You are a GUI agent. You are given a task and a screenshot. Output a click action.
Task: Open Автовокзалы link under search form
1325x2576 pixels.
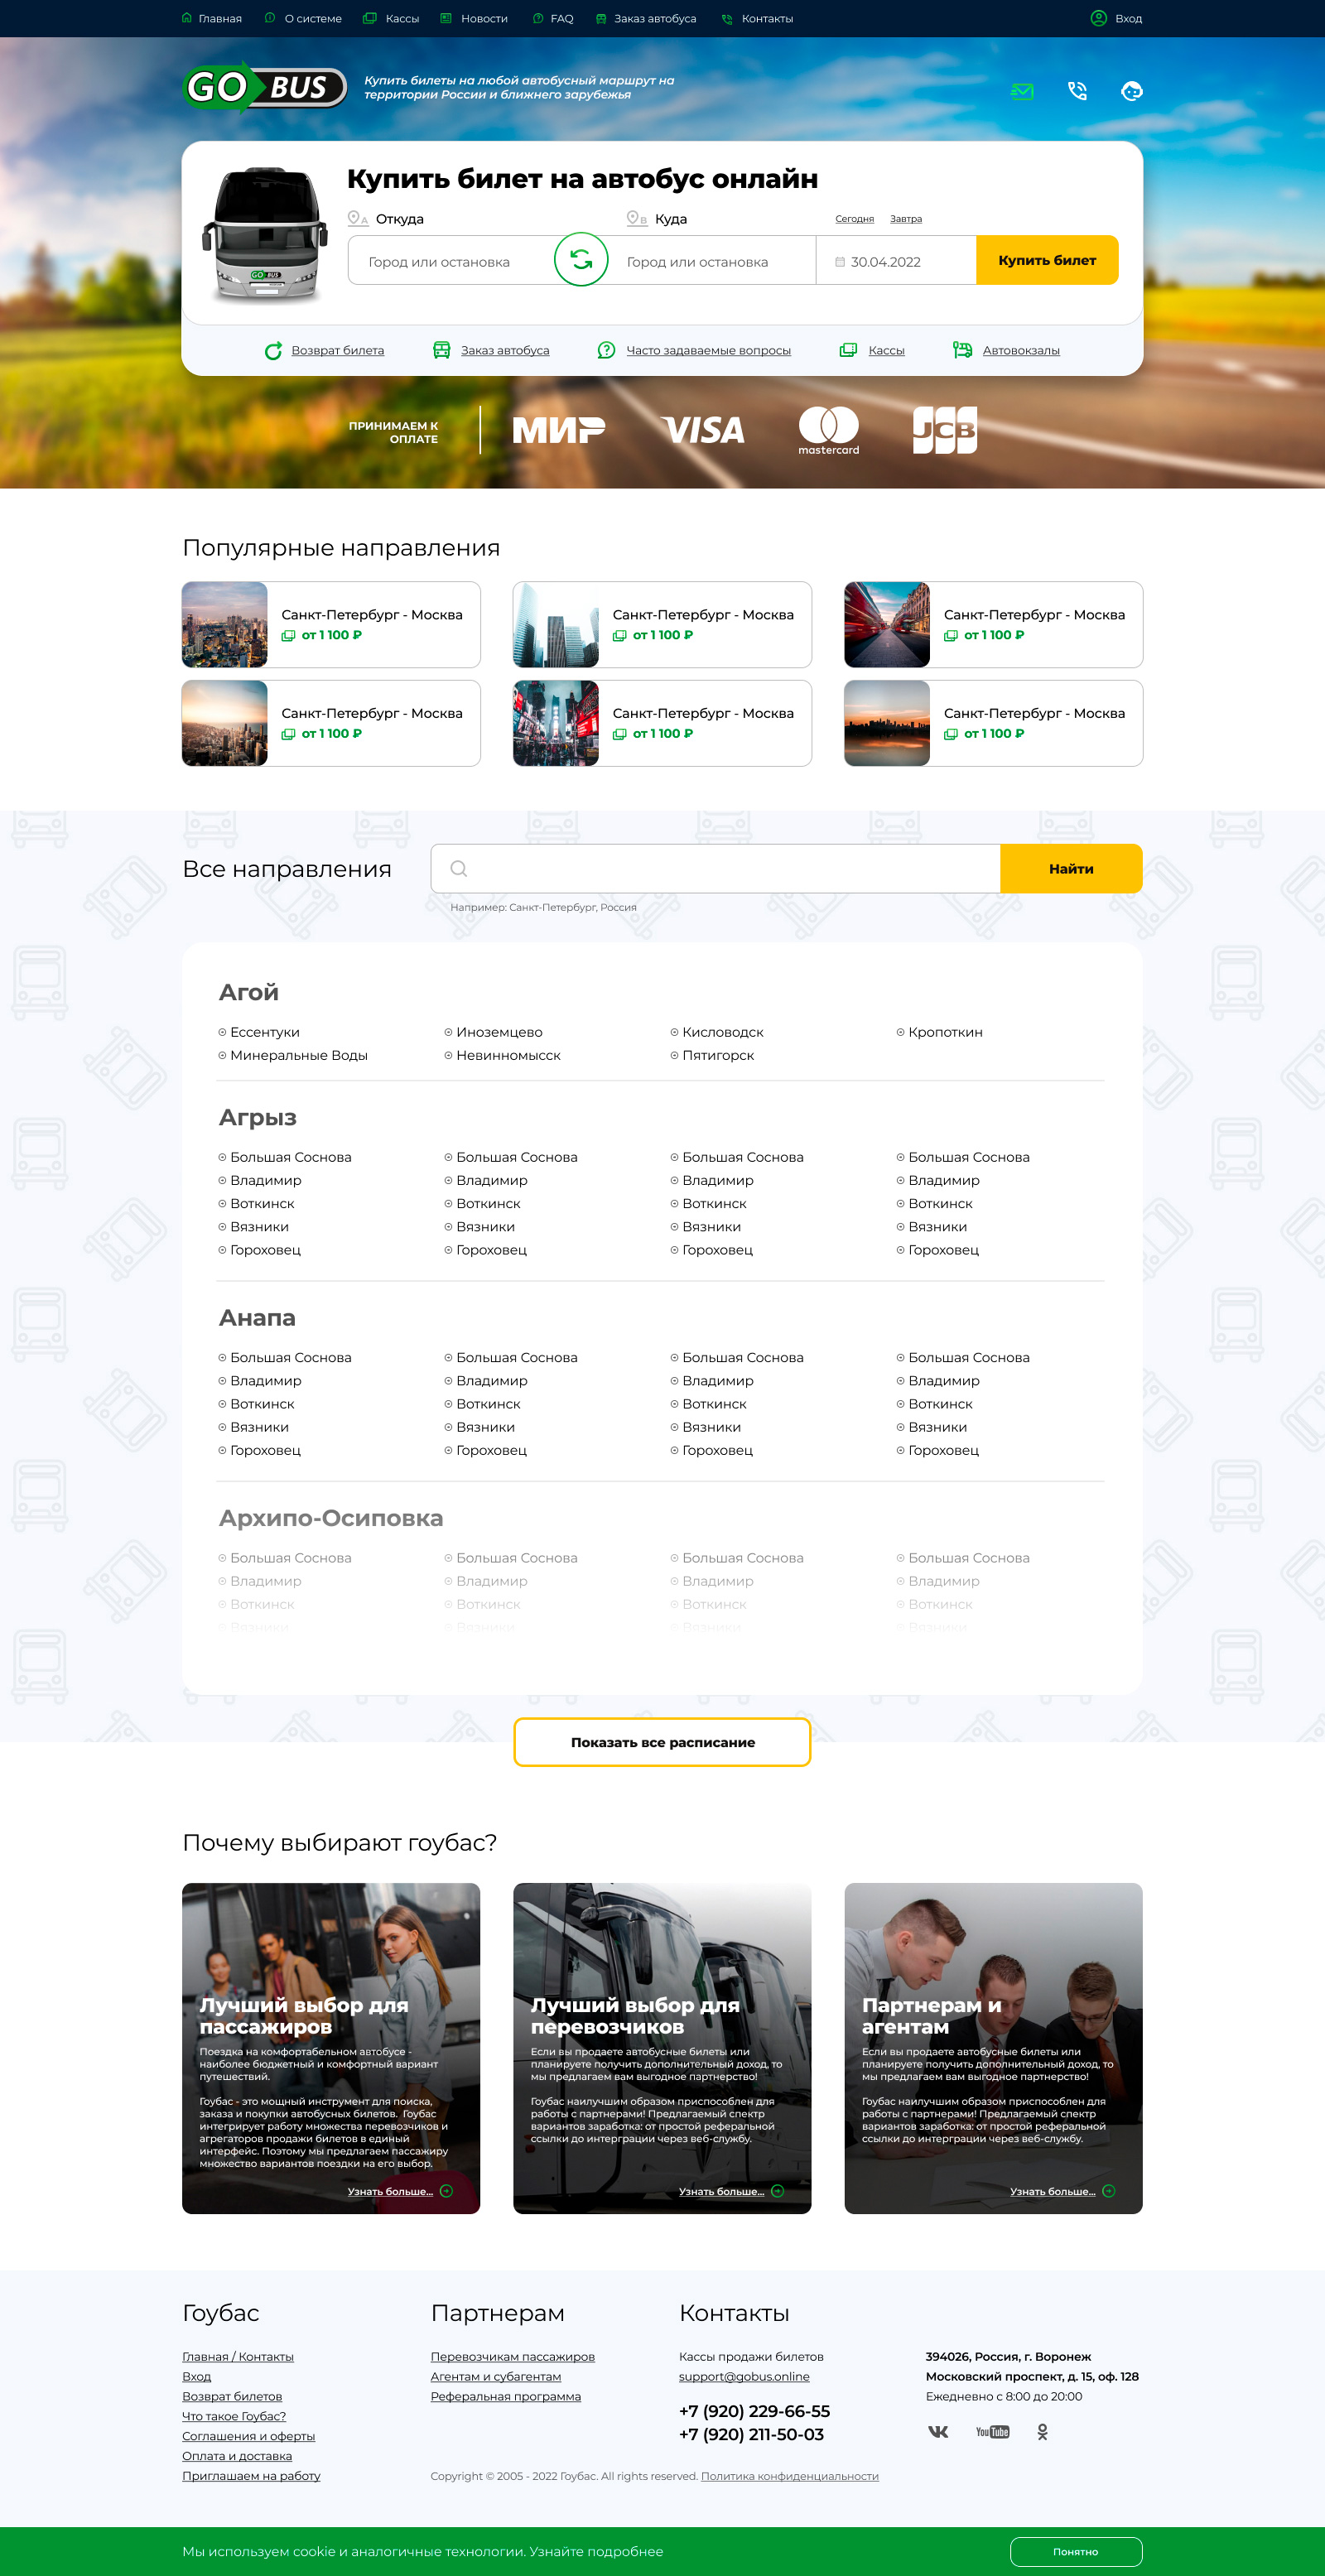point(1021,350)
